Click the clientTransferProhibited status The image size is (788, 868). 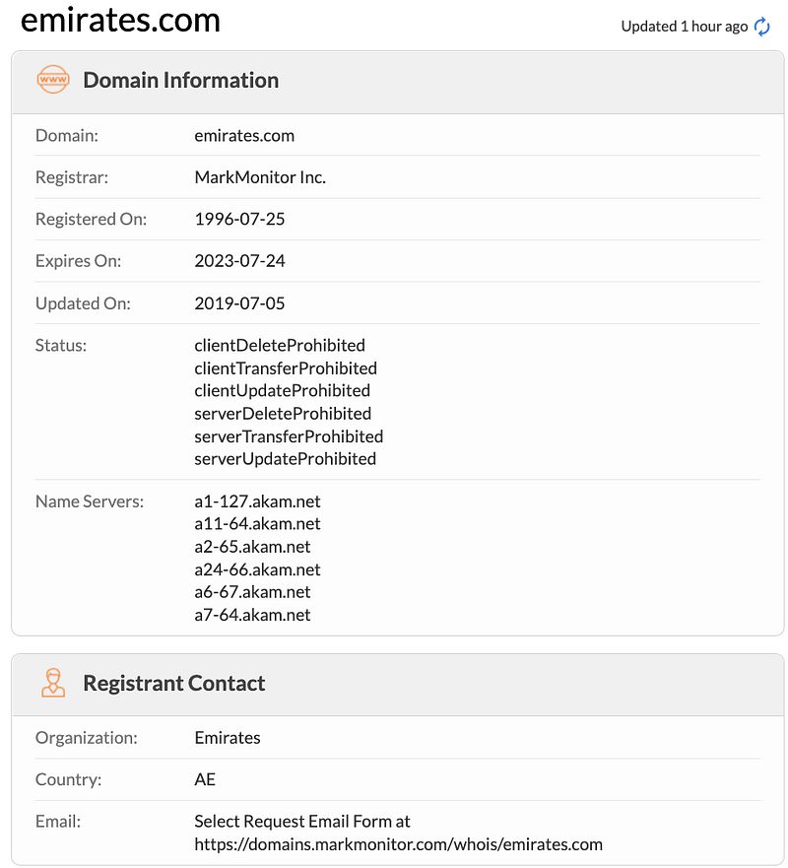click(x=286, y=368)
